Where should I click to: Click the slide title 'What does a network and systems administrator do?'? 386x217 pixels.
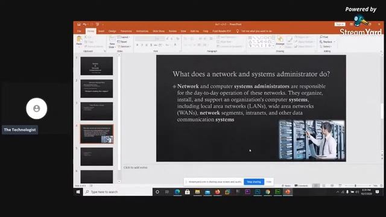tap(251, 74)
